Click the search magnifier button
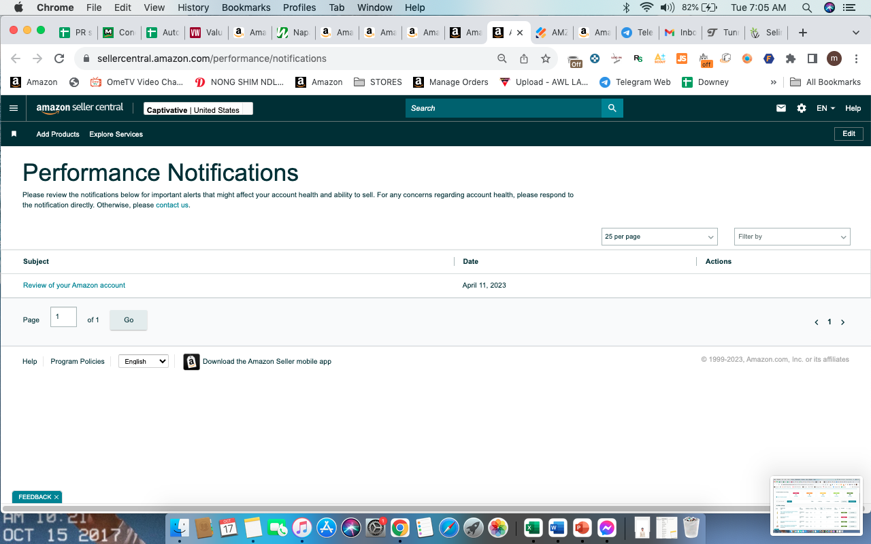The height and width of the screenshot is (544, 871). (612, 108)
